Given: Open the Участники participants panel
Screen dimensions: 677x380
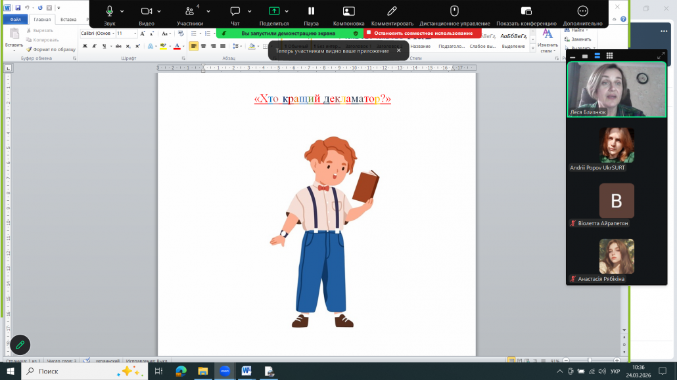Looking at the screenshot, I should pos(190,11).
